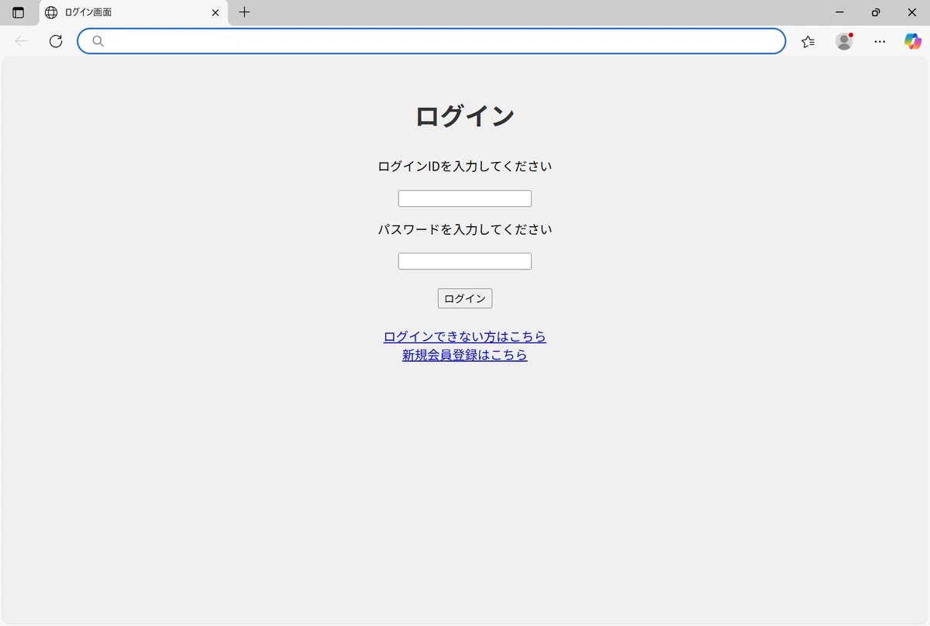Click into the password input field
This screenshot has width=930, height=626.
point(465,261)
